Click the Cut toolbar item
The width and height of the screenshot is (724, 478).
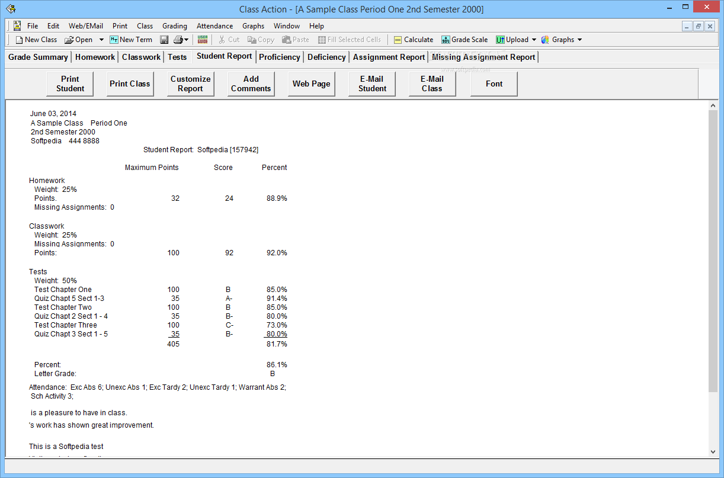tap(229, 40)
